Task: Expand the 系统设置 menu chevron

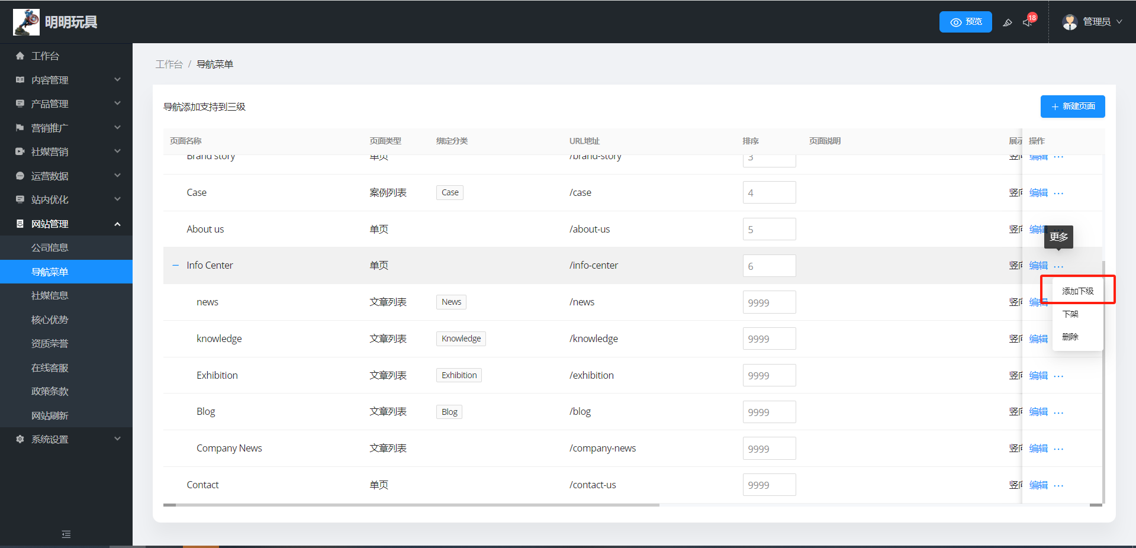Action: (117, 439)
